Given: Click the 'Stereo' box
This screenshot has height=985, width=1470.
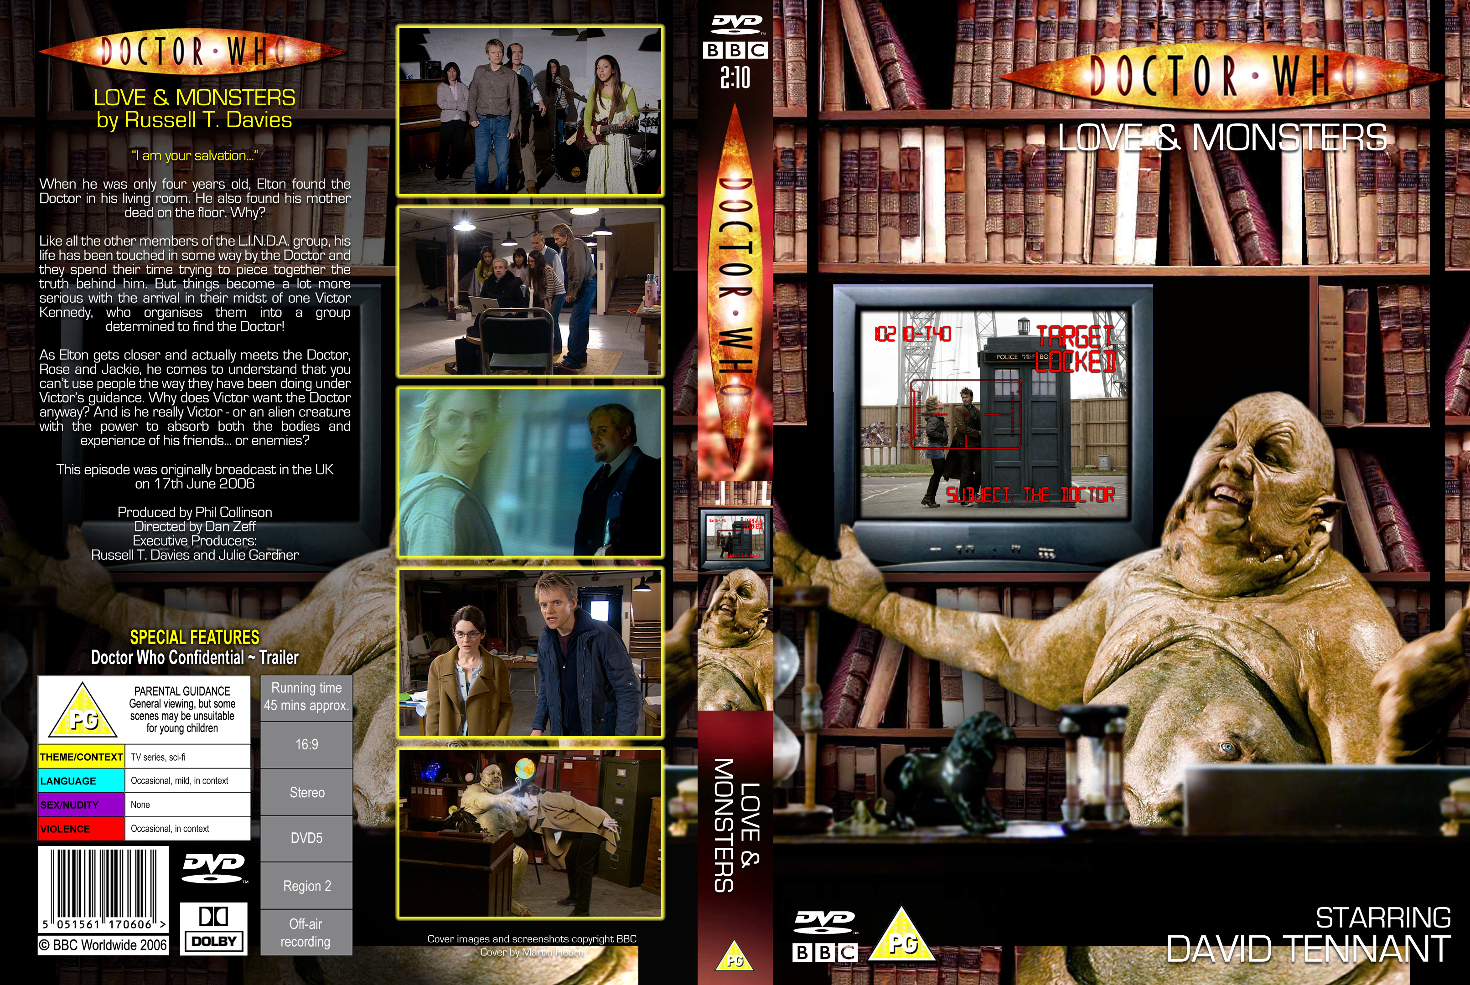Looking at the screenshot, I should [306, 792].
